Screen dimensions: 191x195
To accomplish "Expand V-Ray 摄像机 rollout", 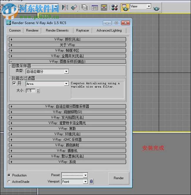I will [x=67, y=151].
